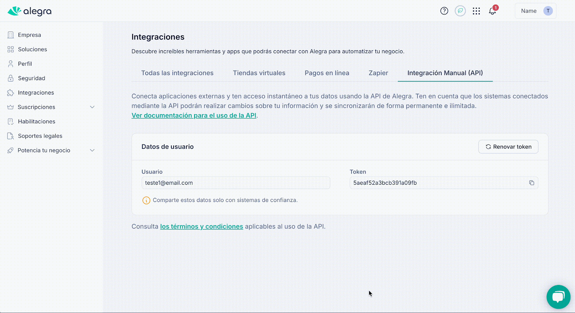Switch to Tiendas virtuales tab
The height and width of the screenshot is (313, 575).
(259, 73)
